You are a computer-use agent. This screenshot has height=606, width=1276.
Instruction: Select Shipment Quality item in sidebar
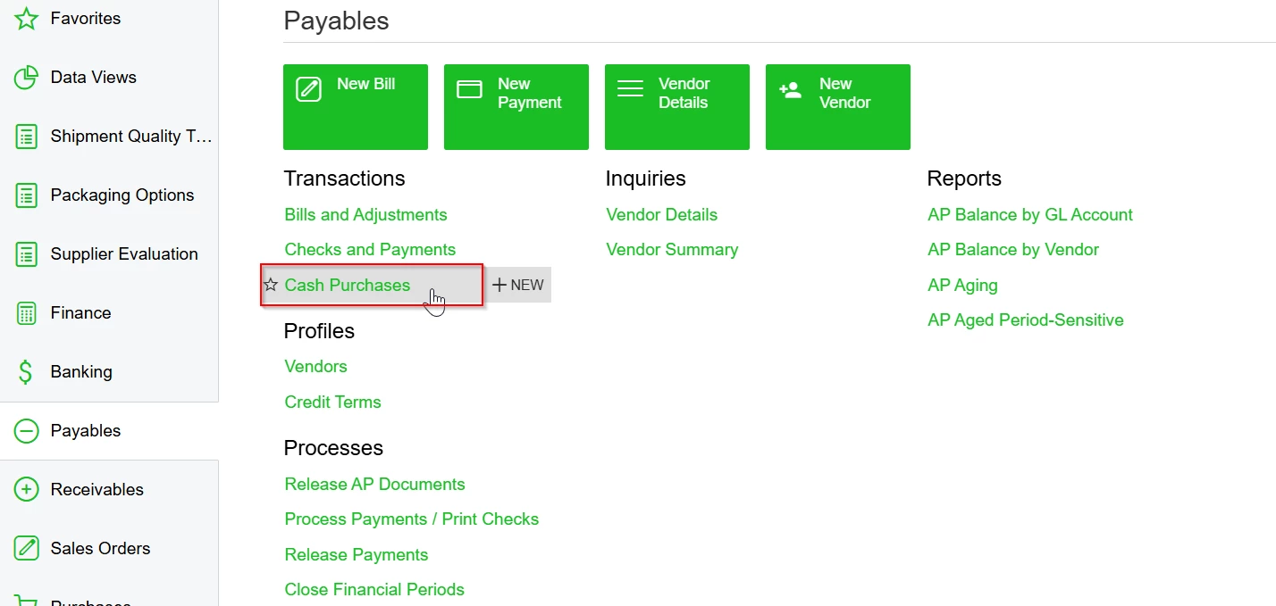(109, 137)
